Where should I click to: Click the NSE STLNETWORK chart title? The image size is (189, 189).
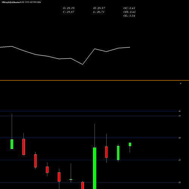(21, 2)
